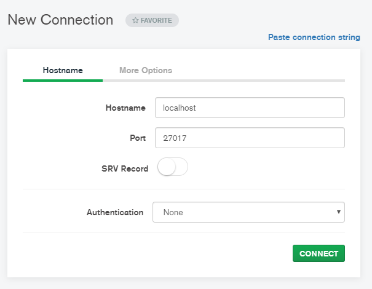The width and height of the screenshot is (372, 289).
Task: Click the Authentication dropdown arrow
Action: click(338, 212)
